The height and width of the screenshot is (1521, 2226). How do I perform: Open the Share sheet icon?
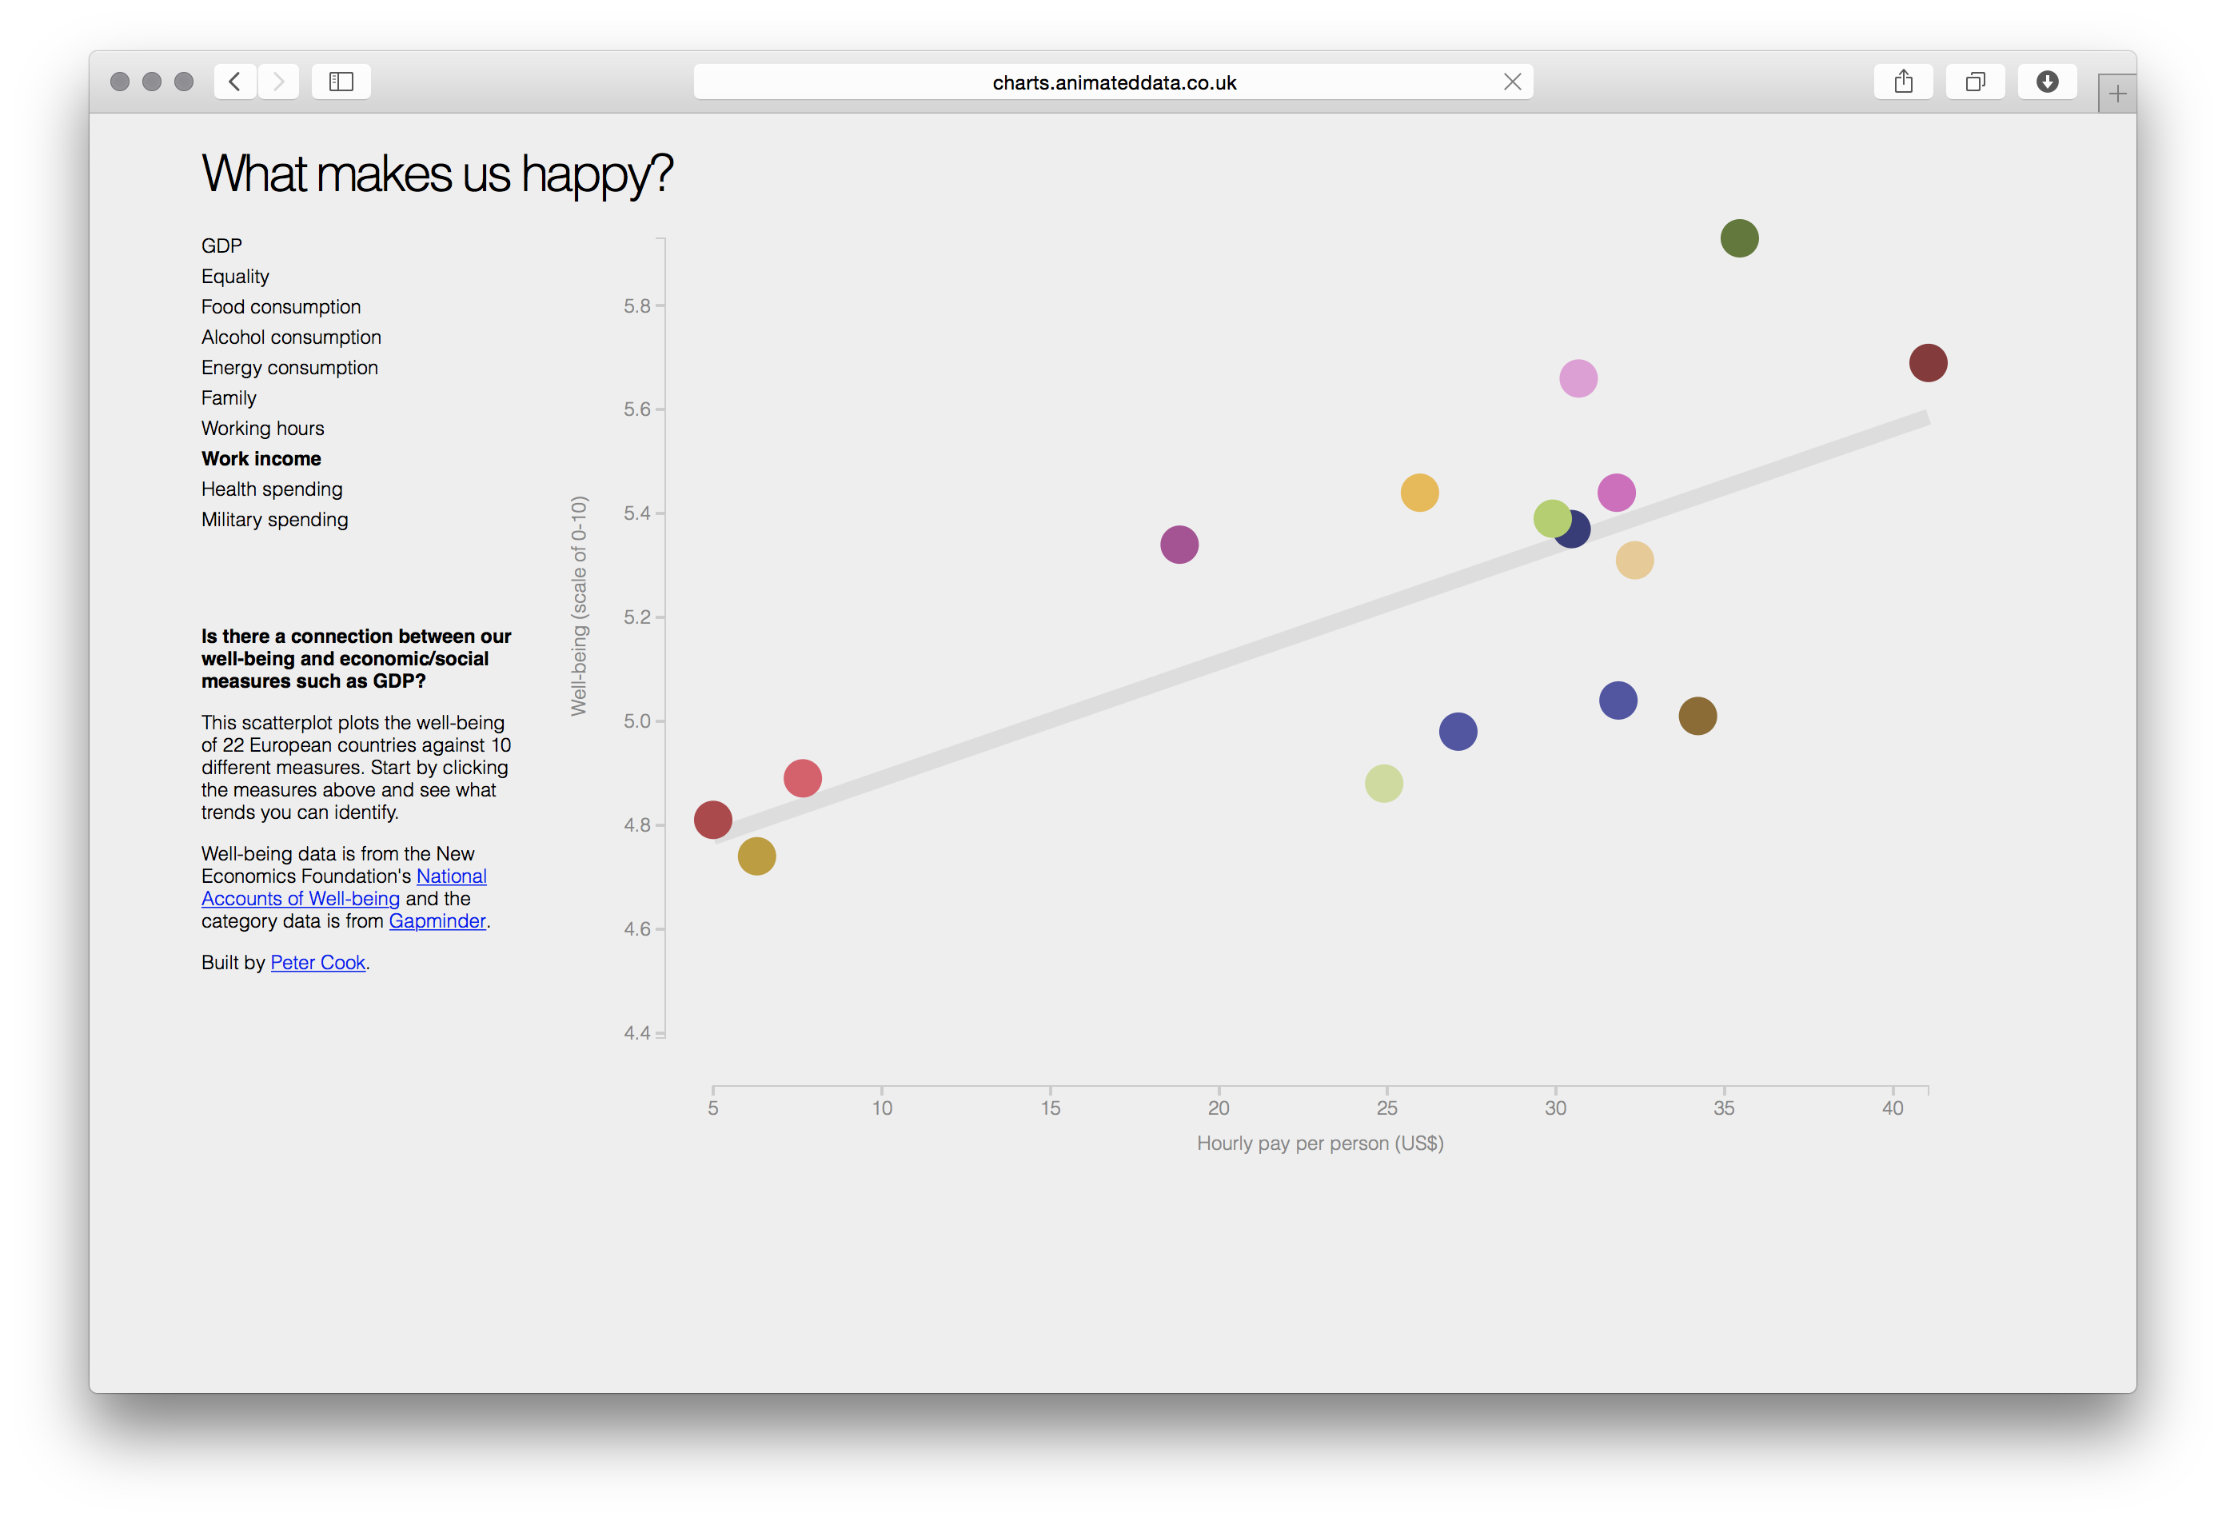click(x=1903, y=82)
